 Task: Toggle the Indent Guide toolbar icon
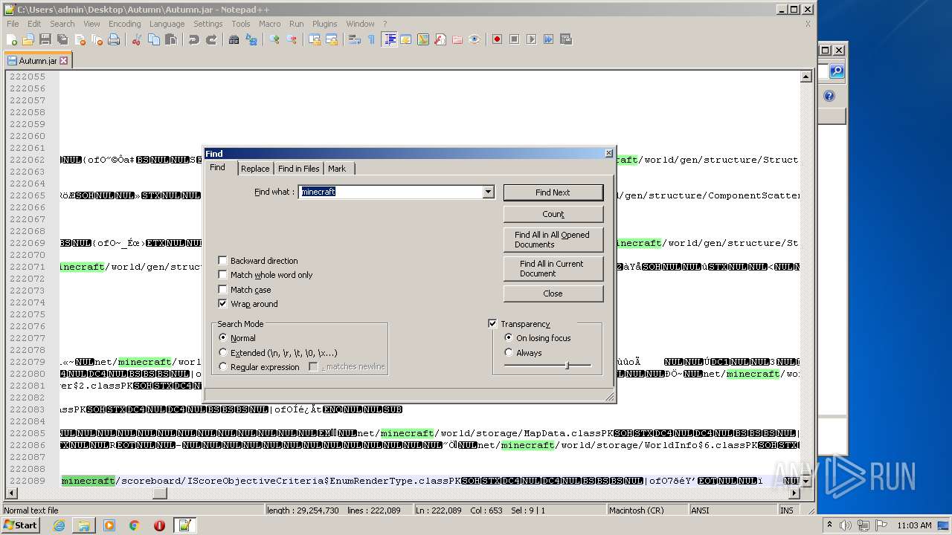click(x=389, y=39)
